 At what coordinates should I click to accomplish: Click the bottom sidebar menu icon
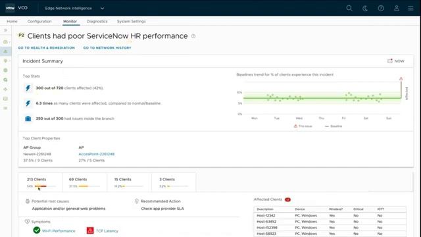5,108
